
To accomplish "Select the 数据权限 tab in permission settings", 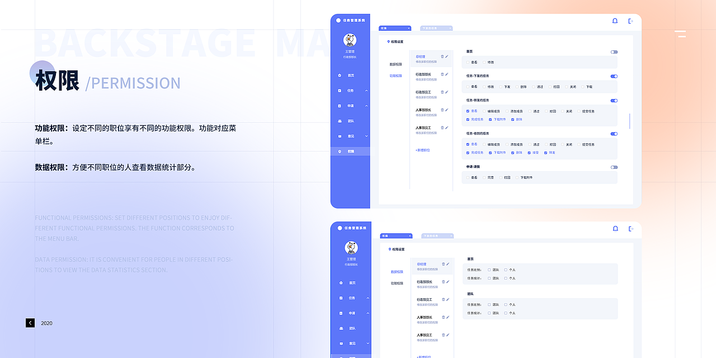I will point(396,63).
